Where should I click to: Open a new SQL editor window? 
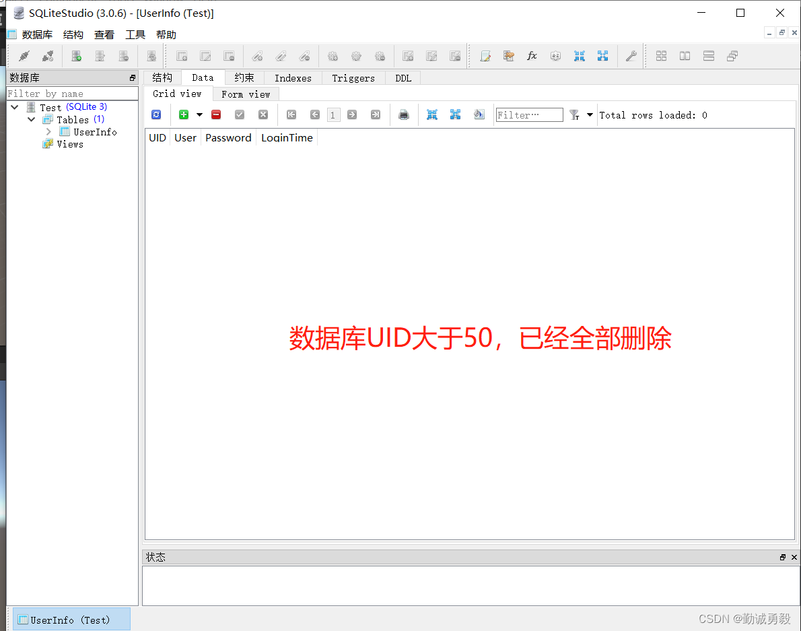[x=485, y=56]
